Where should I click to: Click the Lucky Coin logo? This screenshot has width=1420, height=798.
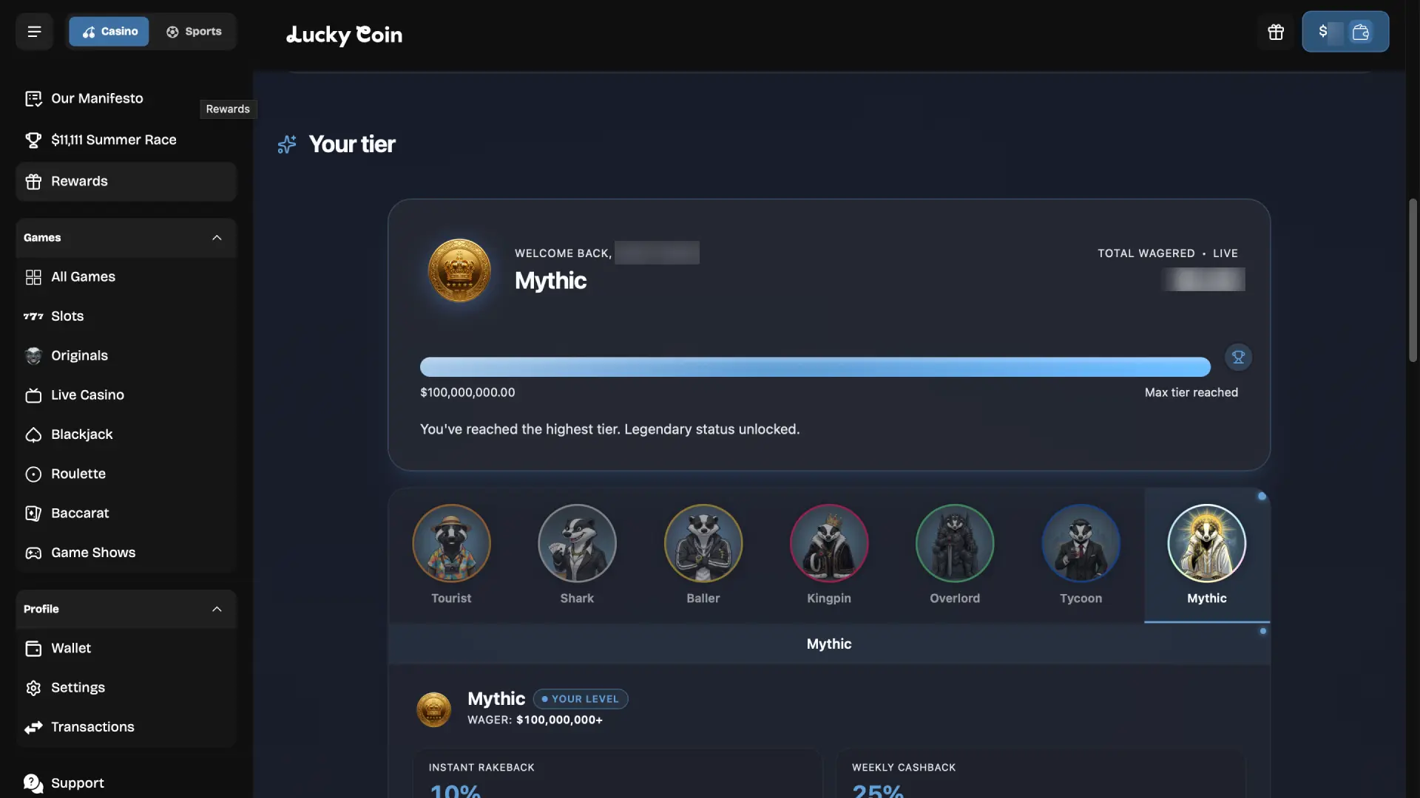(344, 35)
